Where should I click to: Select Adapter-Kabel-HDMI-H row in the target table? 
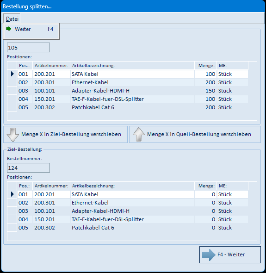click(132, 211)
